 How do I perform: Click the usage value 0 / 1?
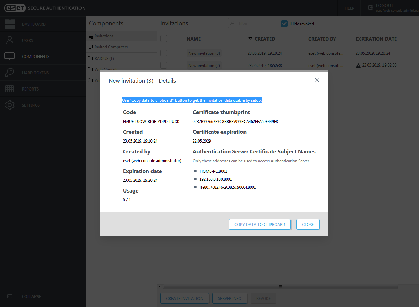(127, 200)
